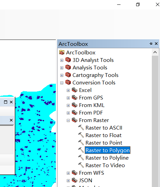Click the Cartography Tools toolbox icon
160x187 pixels.
pos(68,75)
